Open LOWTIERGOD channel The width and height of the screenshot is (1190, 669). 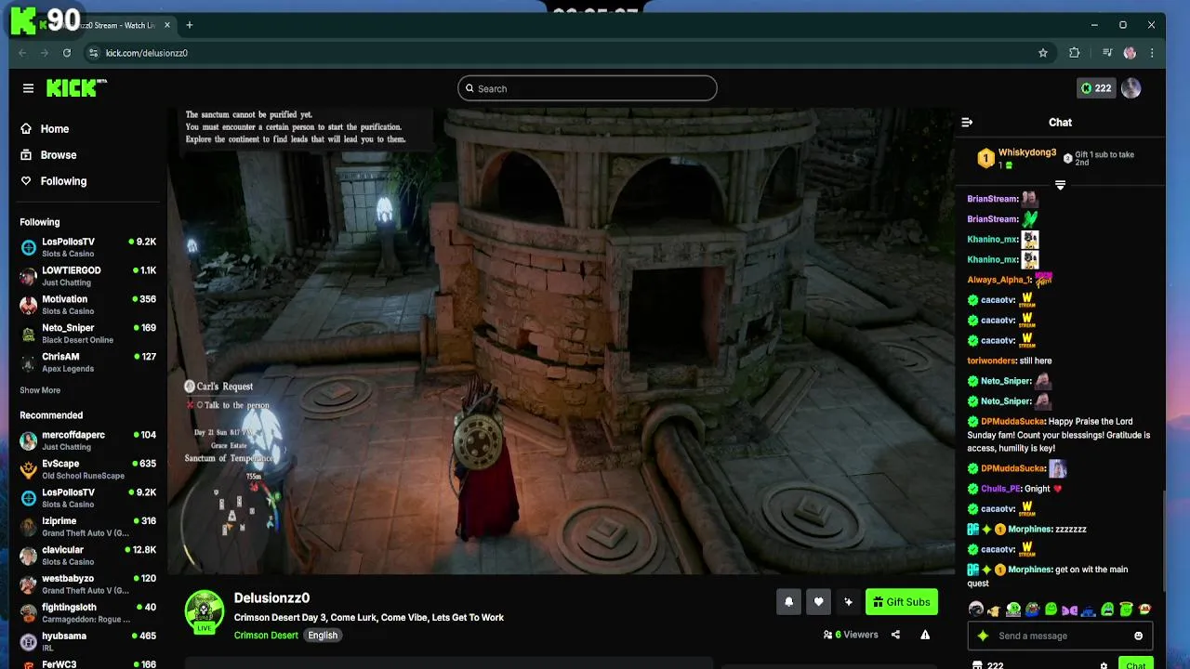click(x=88, y=276)
